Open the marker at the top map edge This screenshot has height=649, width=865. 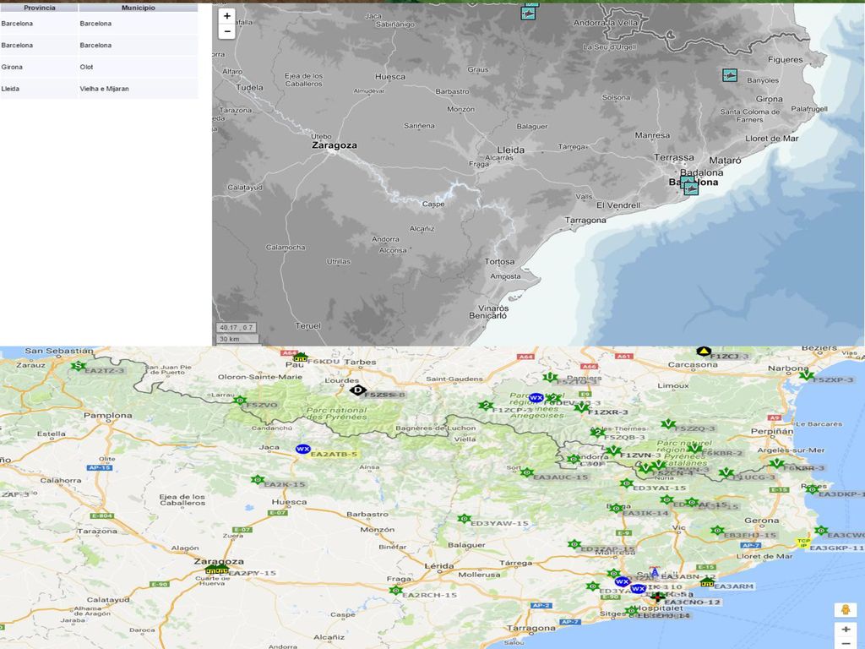pyautogui.click(x=529, y=12)
